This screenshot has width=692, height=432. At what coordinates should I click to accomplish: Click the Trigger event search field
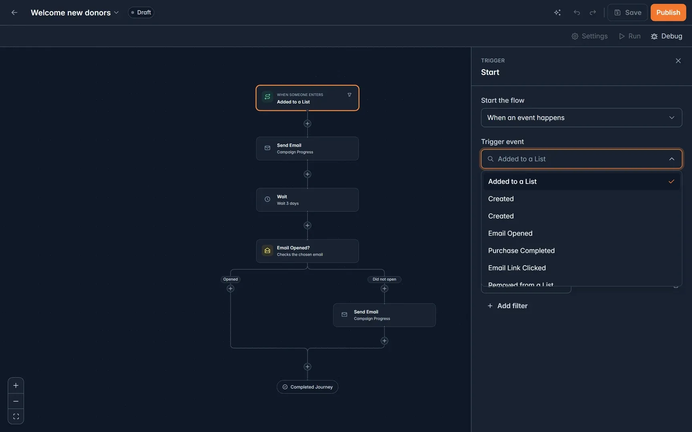(x=581, y=159)
